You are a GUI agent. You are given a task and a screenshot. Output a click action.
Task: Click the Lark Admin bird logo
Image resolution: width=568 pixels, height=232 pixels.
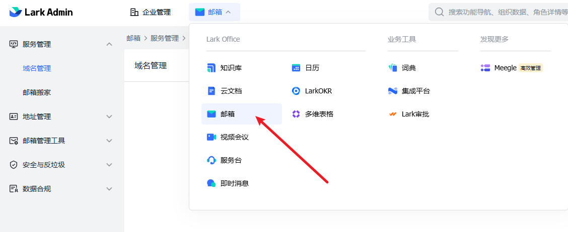[16, 12]
